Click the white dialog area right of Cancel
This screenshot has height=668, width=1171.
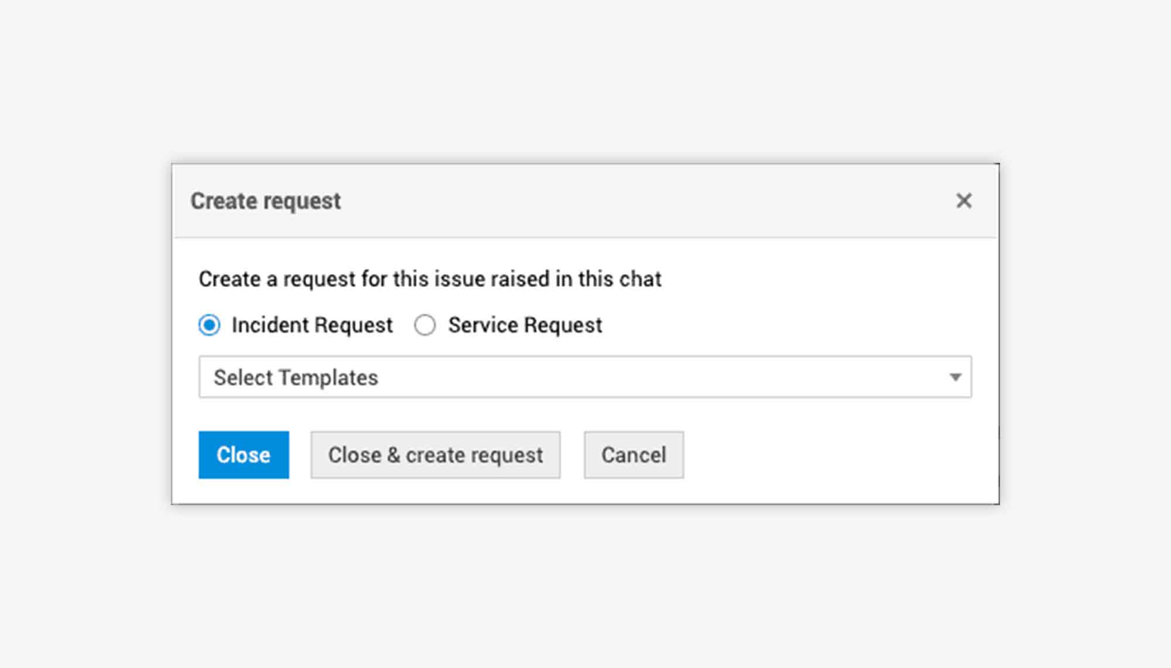pyautogui.click(x=837, y=455)
